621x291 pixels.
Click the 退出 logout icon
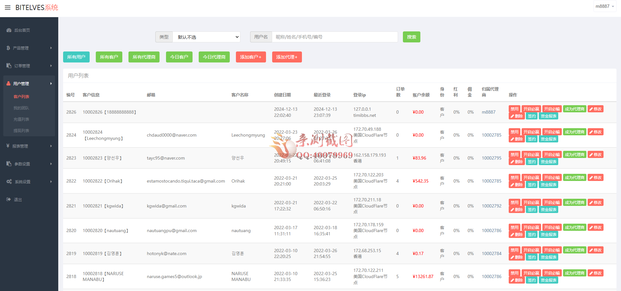9,199
